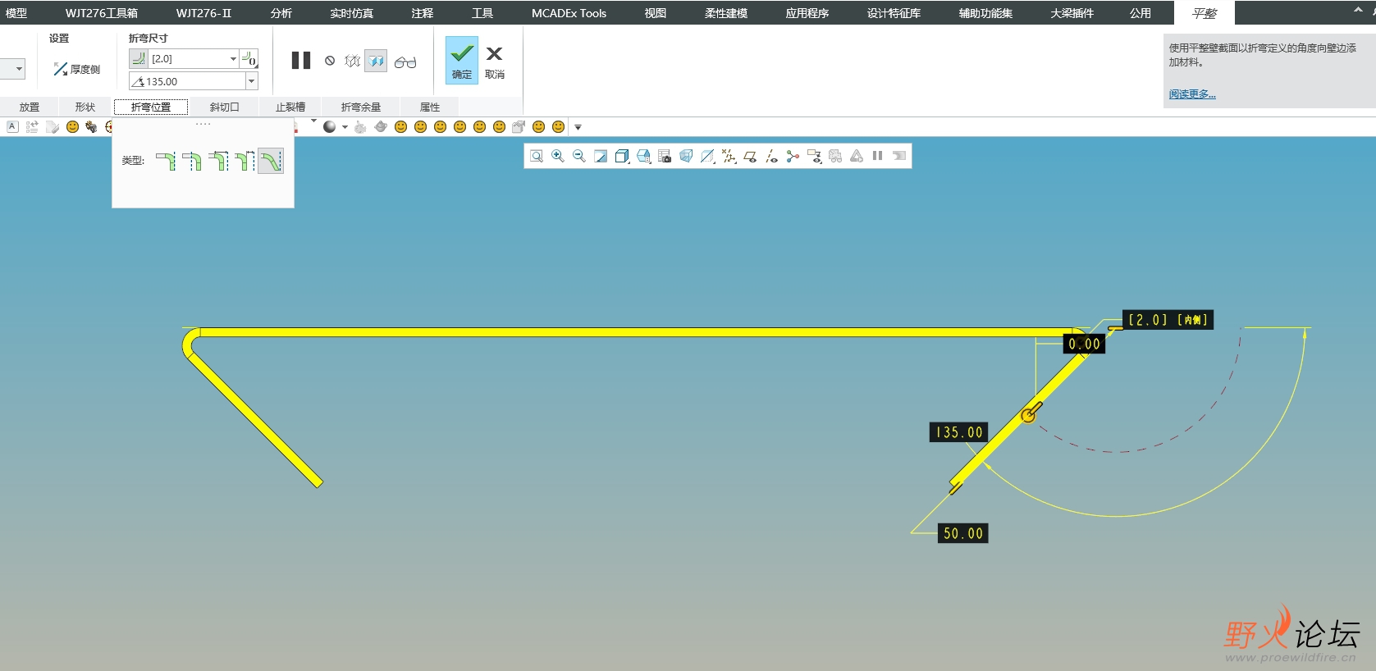Click the gray sphere appearance icon
Viewport: 1376px width, 671px height.
pyautogui.click(x=330, y=126)
